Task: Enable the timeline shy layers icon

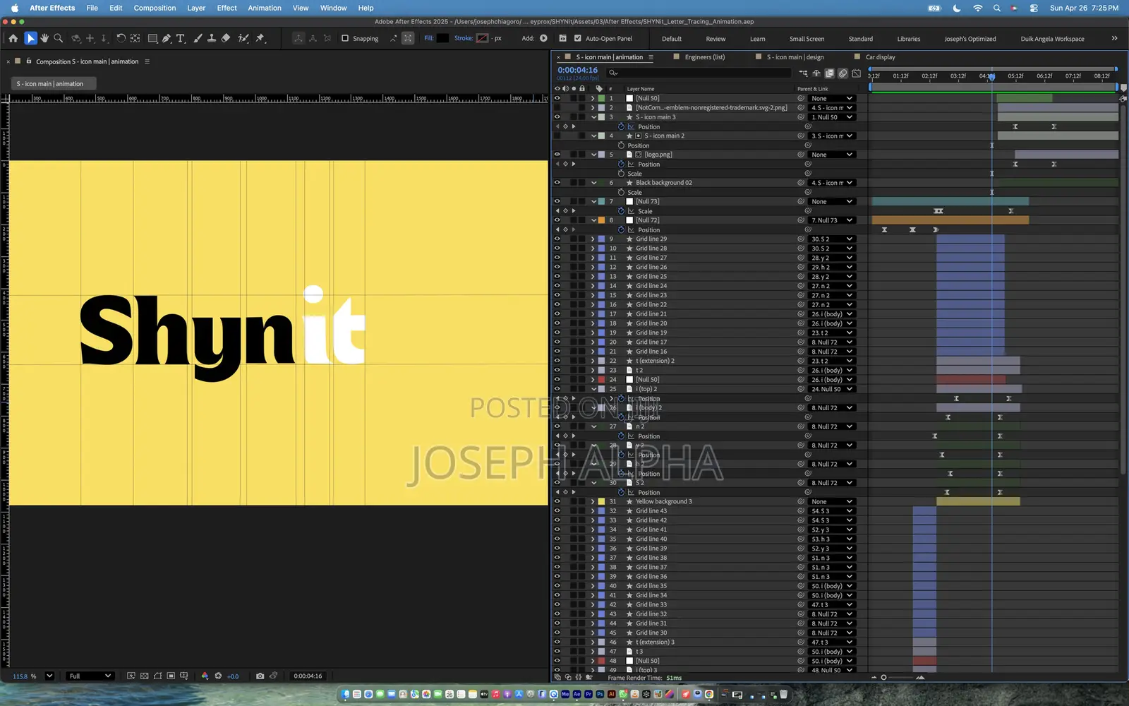Action: [816, 73]
